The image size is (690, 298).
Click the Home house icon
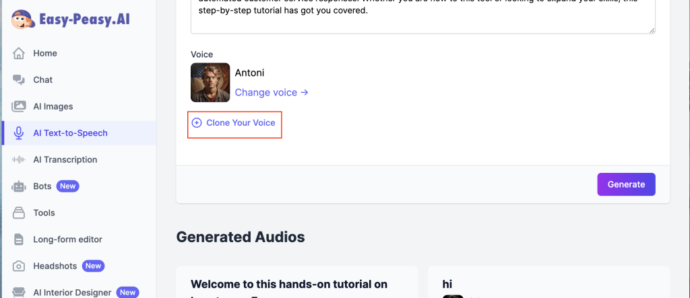(x=19, y=53)
